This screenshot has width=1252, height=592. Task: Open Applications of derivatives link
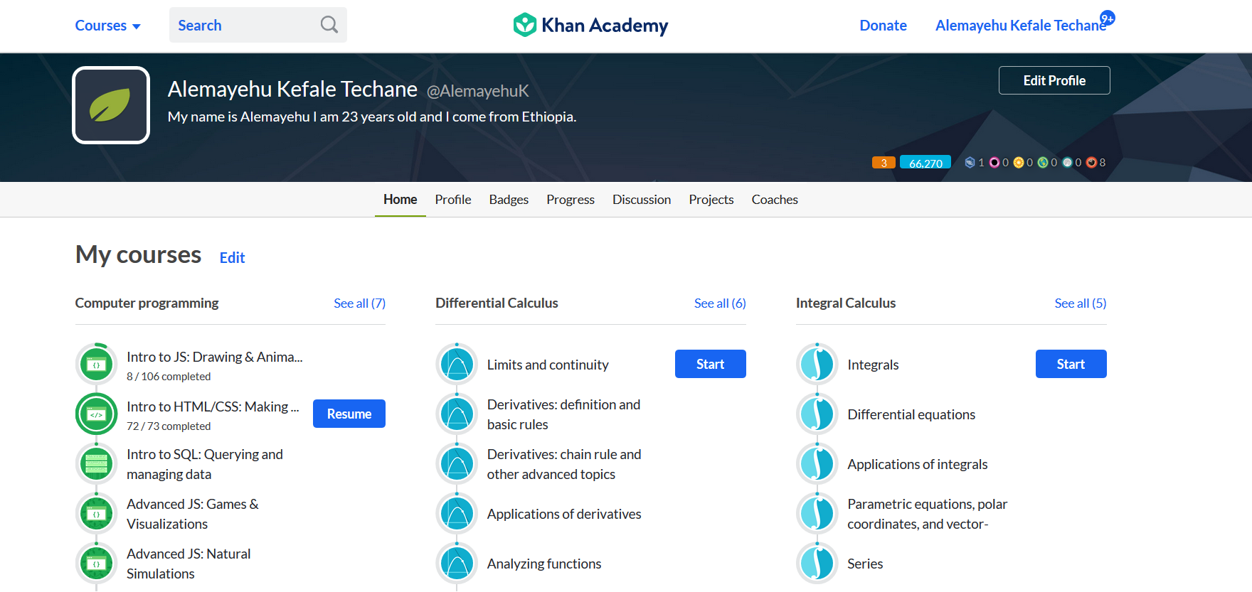pyautogui.click(x=564, y=514)
